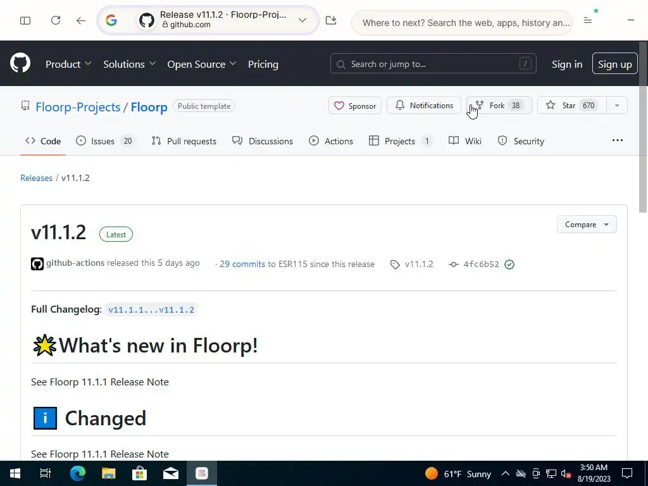The image size is (648, 486).
Task: Click the Floorp browser taskbar icon
Action: [202, 473]
